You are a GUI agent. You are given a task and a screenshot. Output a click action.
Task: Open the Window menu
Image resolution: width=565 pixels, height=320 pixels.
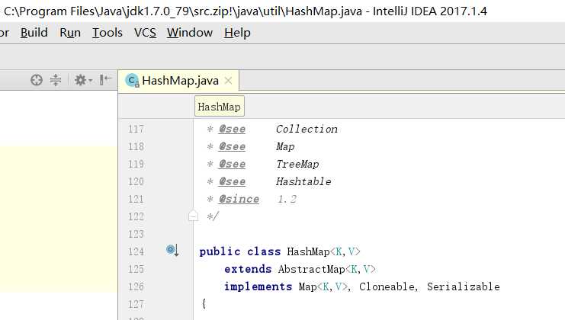click(x=190, y=33)
